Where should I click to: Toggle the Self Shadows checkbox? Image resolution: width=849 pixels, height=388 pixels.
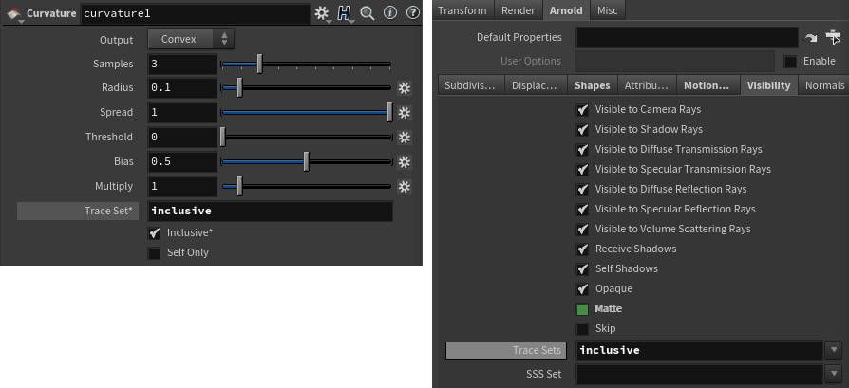point(582,269)
